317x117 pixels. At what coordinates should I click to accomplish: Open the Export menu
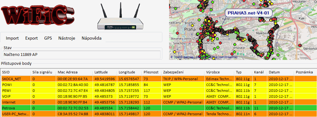[x=32, y=38]
